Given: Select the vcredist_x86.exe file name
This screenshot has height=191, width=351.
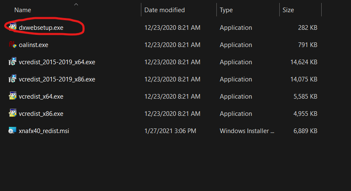Looking at the screenshot, I should (41, 114).
